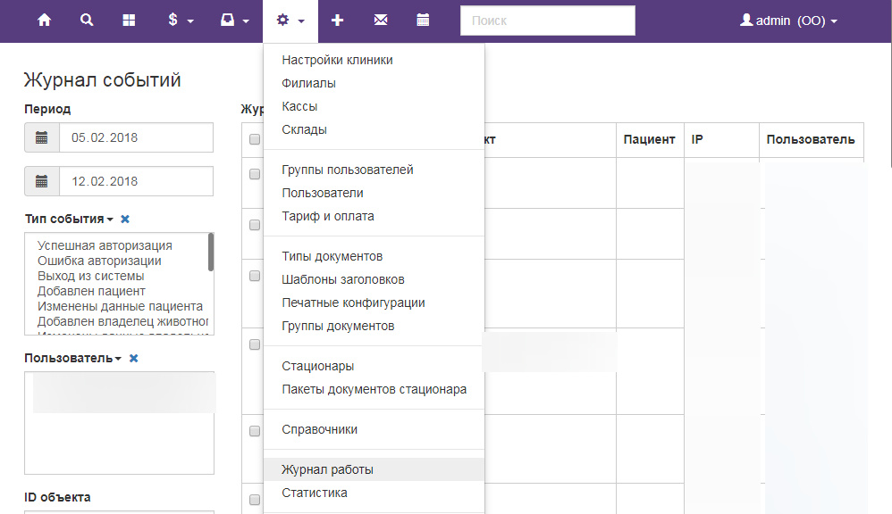Select Изменены данные пациента event type
This screenshot has height=514, width=892.
pyautogui.click(x=120, y=306)
